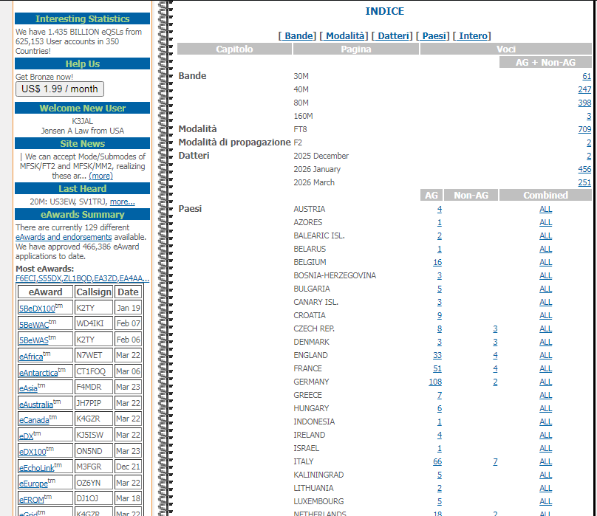The width and height of the screenshot is (597, 516).
Task: Open the Datteri index link
Action: [x=392, y=35]
